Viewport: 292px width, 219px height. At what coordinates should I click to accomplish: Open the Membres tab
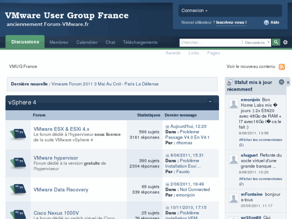[59, 42]
